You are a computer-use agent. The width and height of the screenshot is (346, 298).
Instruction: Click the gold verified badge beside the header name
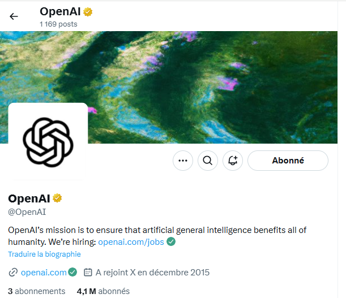(x=88, y=12)
